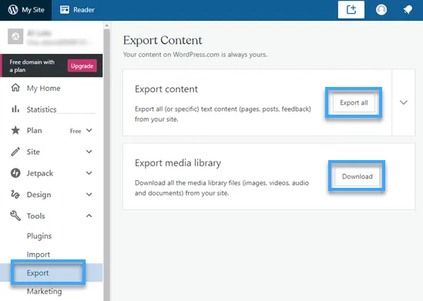Expand the Site menu chevron

pos(89,152)
